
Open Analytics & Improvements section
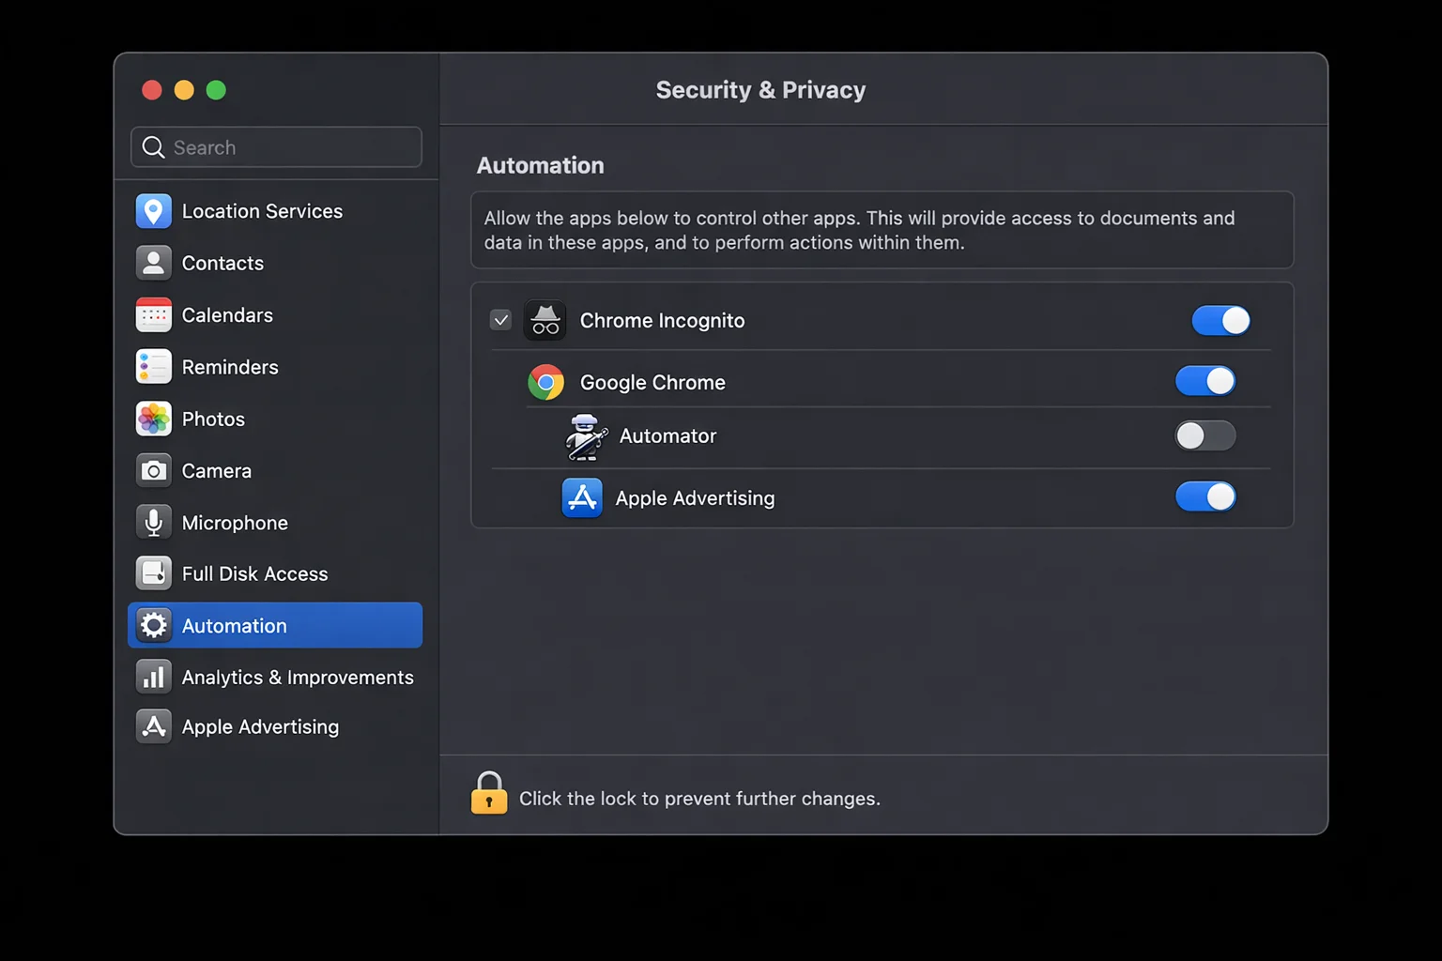click(x=275, y=677)
